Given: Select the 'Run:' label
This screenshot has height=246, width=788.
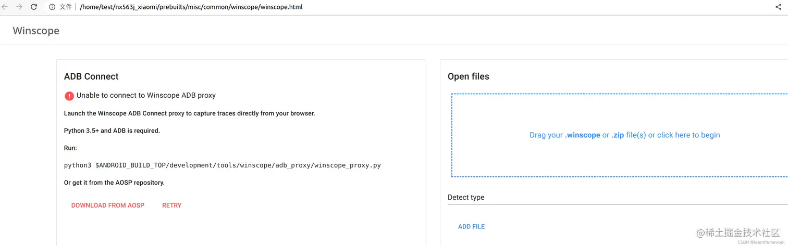Looking at the screenshot, I should 70,148.
